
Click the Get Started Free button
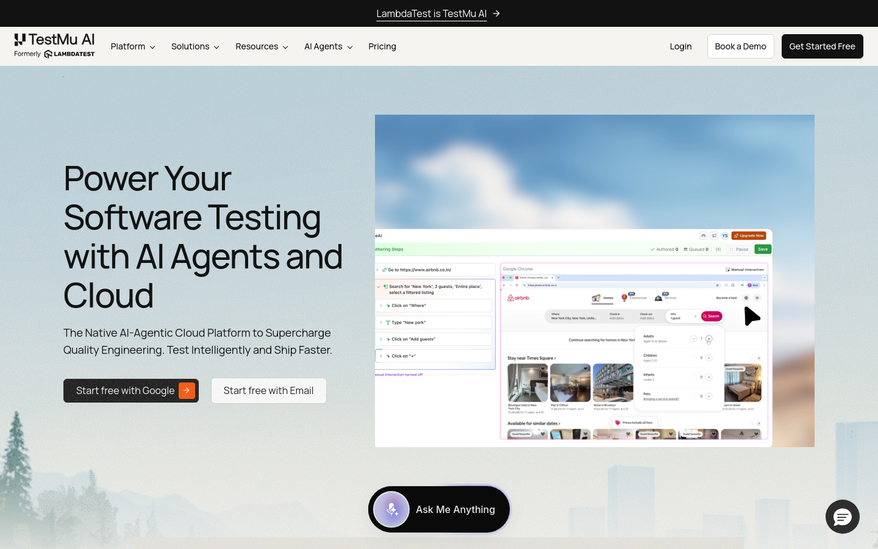(823, 46)
